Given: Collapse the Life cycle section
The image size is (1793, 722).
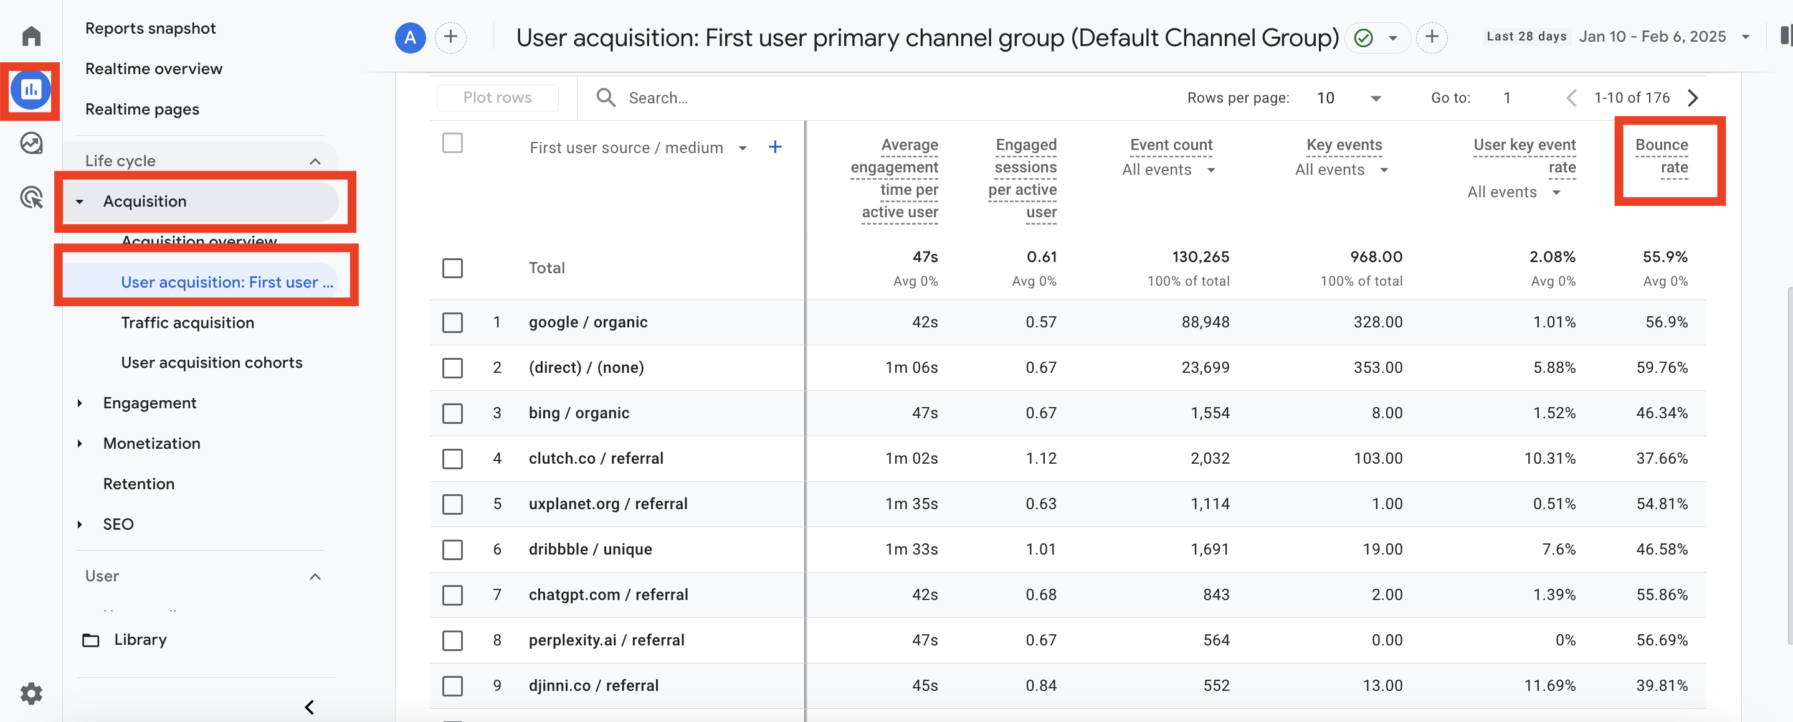Looking at the screenshot, I should point(315,161).
